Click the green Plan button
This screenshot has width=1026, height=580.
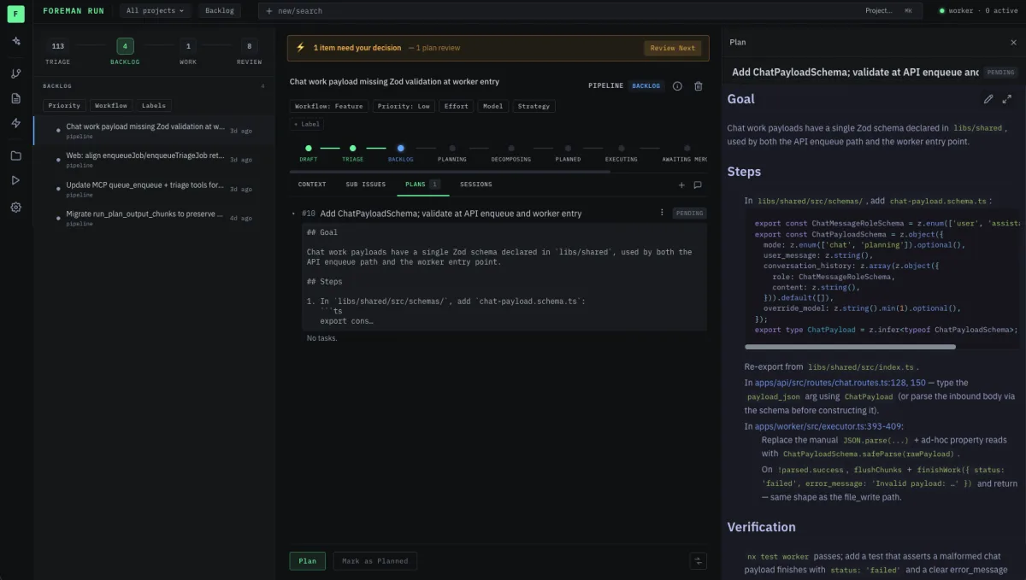[307, 561]
